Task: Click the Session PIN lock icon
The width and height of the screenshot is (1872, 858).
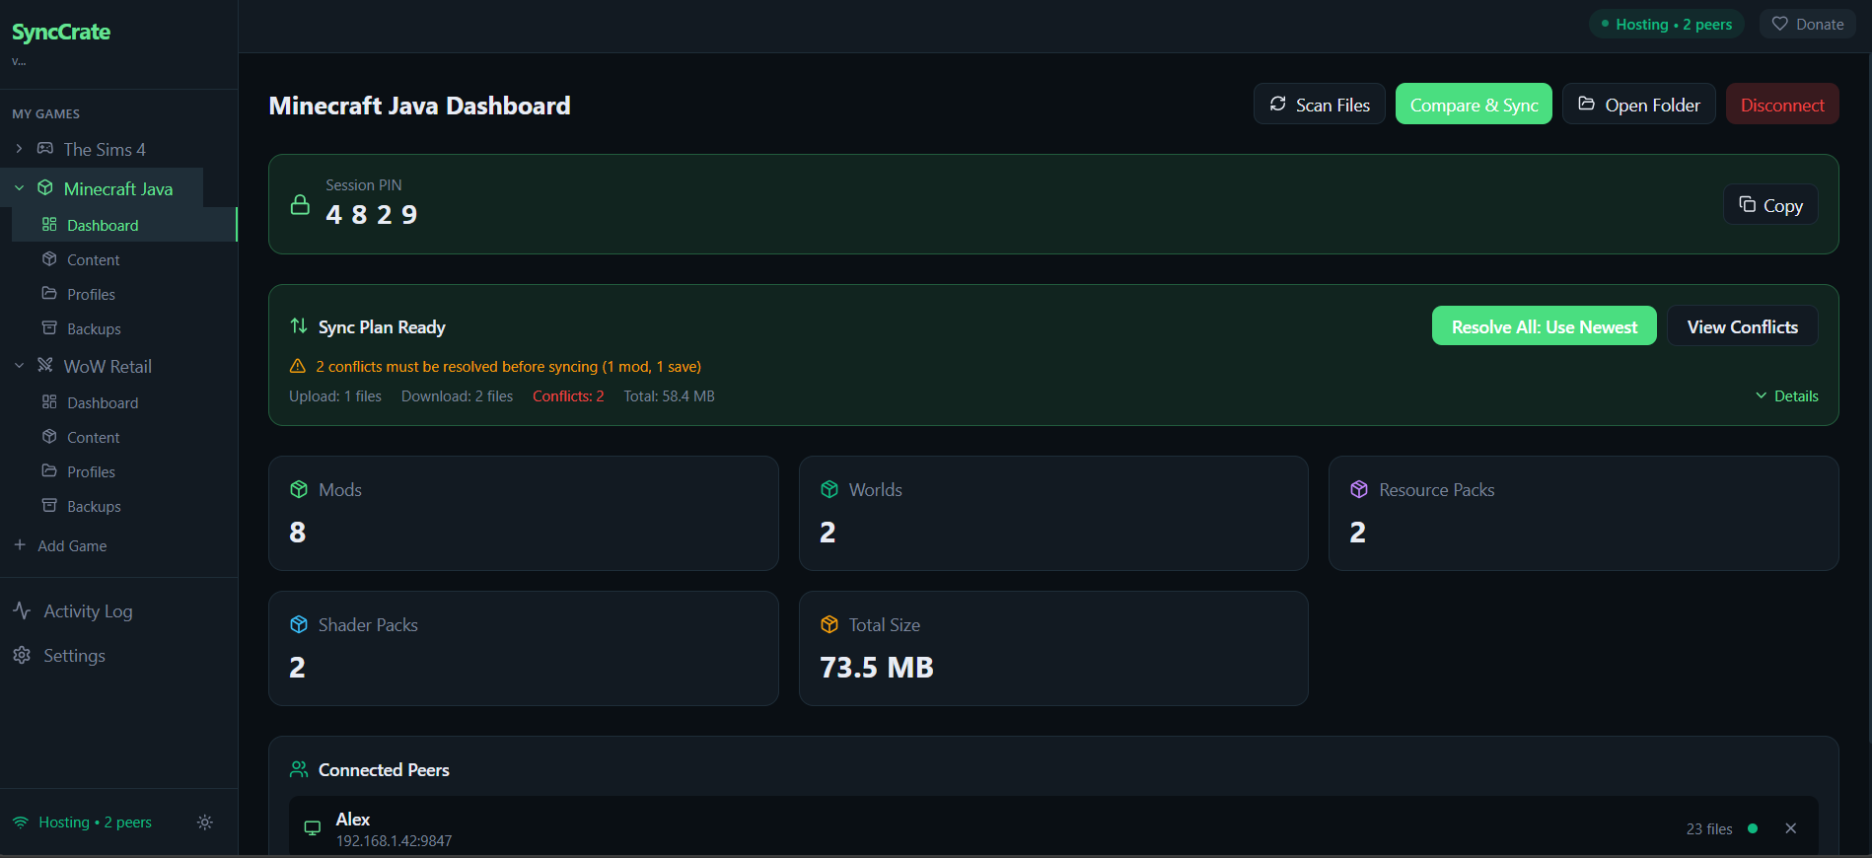Action: point(300,205)
